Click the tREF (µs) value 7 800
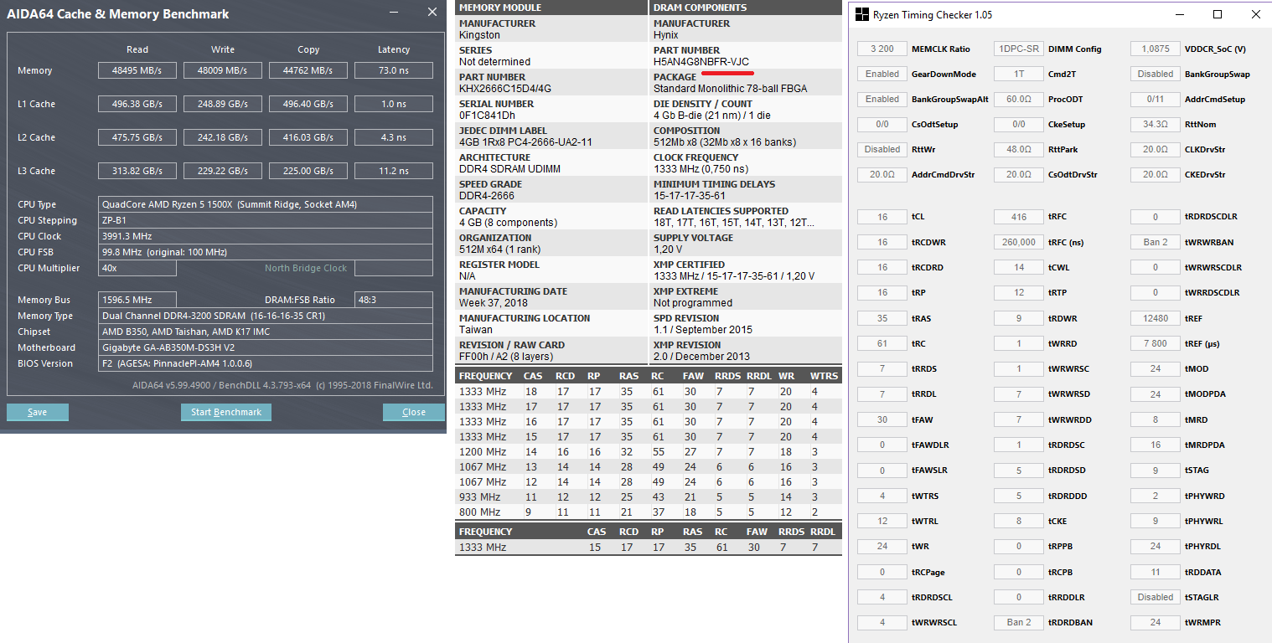 1156,343
